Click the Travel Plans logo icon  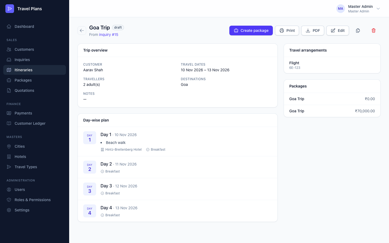click(10, 9)
